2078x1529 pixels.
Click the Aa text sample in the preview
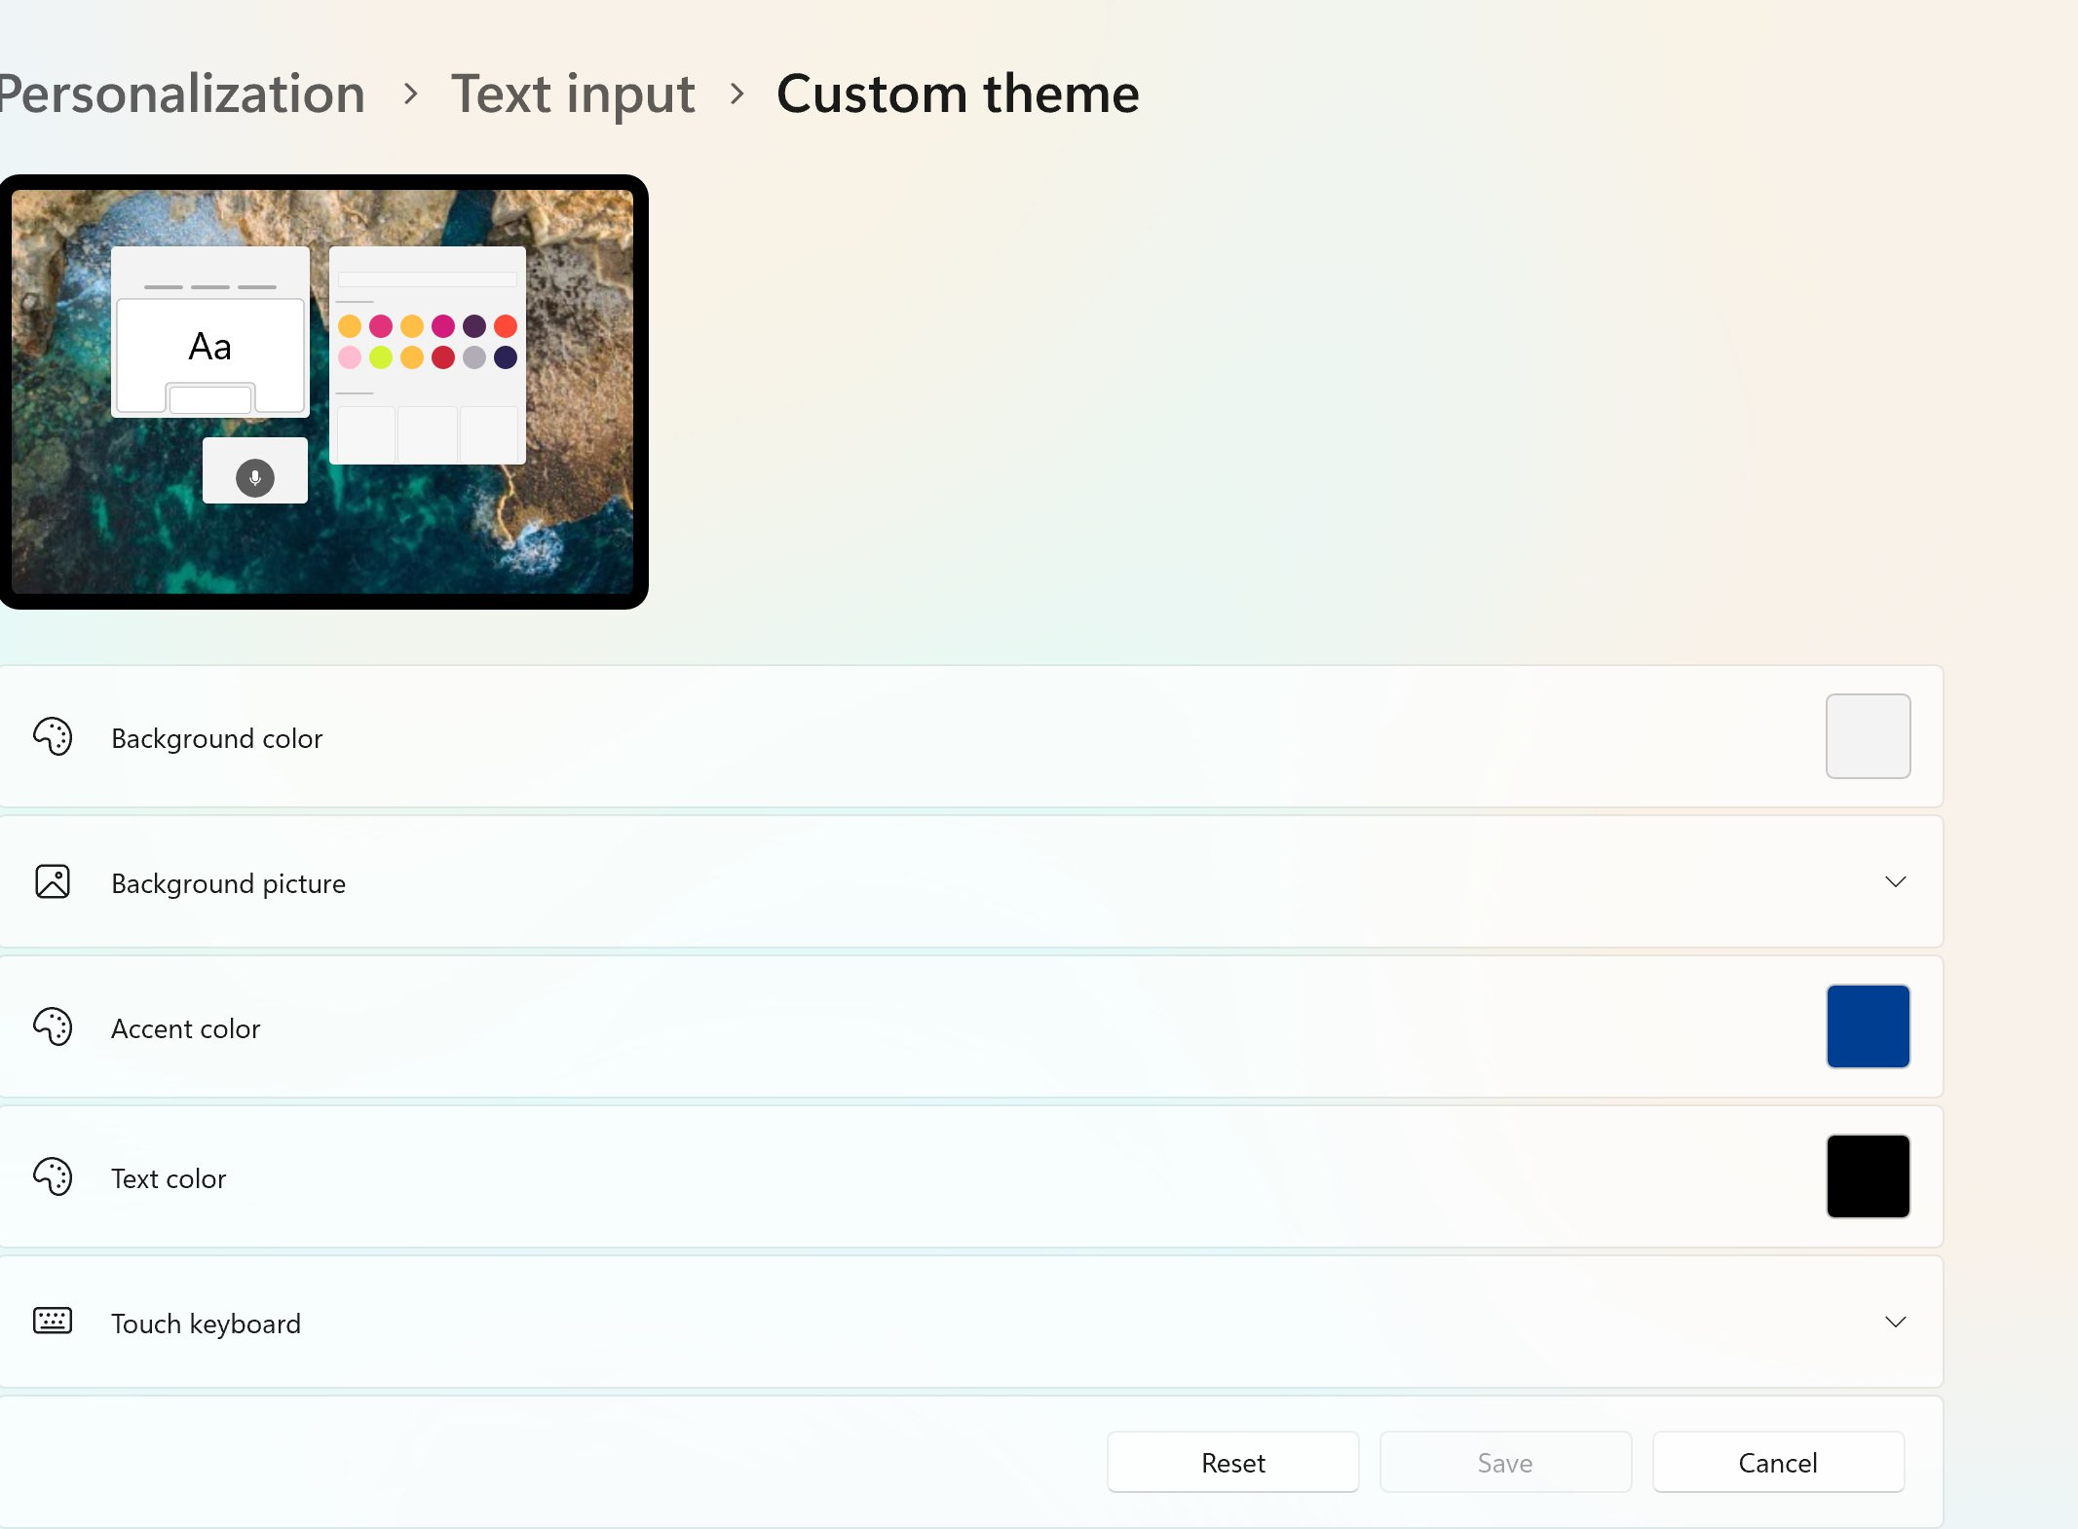click(x=209, y=347)
